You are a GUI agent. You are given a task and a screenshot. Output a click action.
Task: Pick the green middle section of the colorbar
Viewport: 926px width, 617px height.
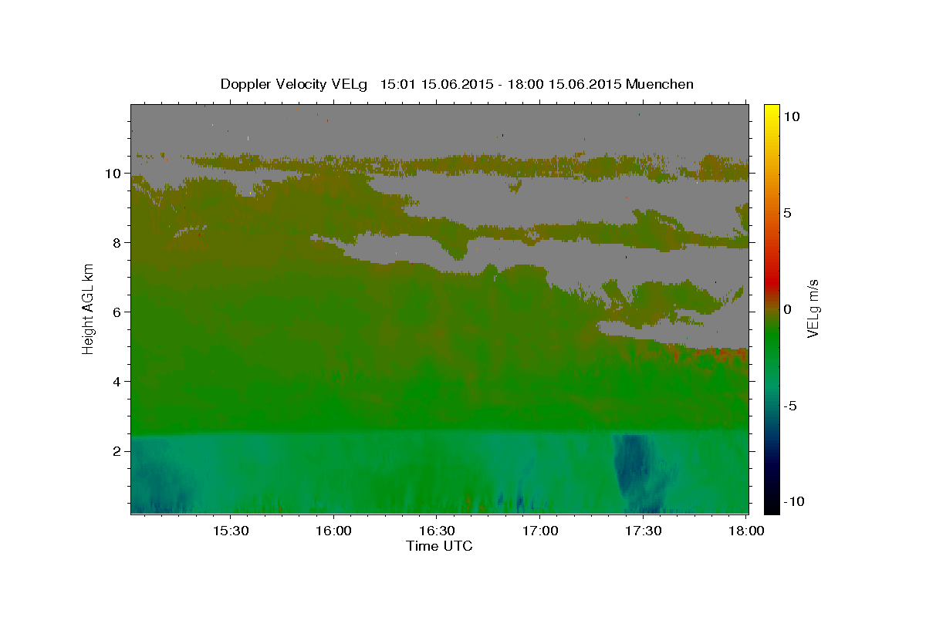click(x=772, y=339)
